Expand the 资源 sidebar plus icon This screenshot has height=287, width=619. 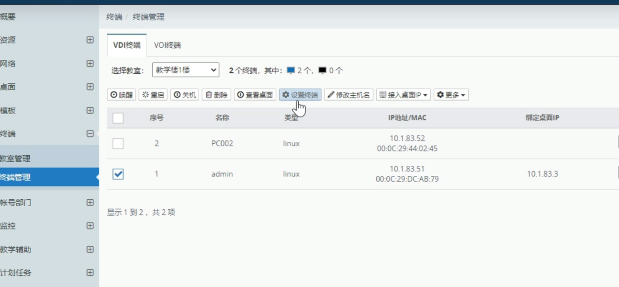(x=90, y=40)
